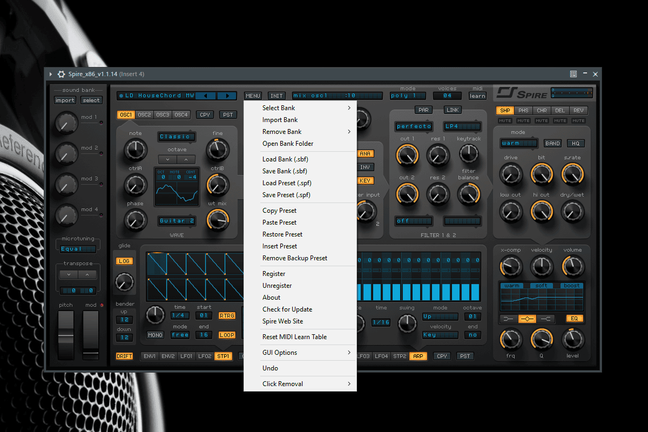Toggle the LOOP button
Screen dimensions: 648x432
pos(227,335)
